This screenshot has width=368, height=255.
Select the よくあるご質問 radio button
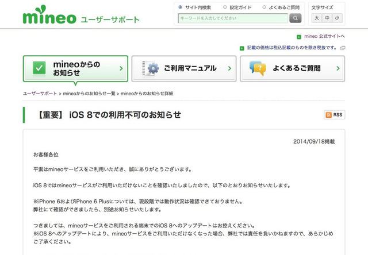[264, 7]
